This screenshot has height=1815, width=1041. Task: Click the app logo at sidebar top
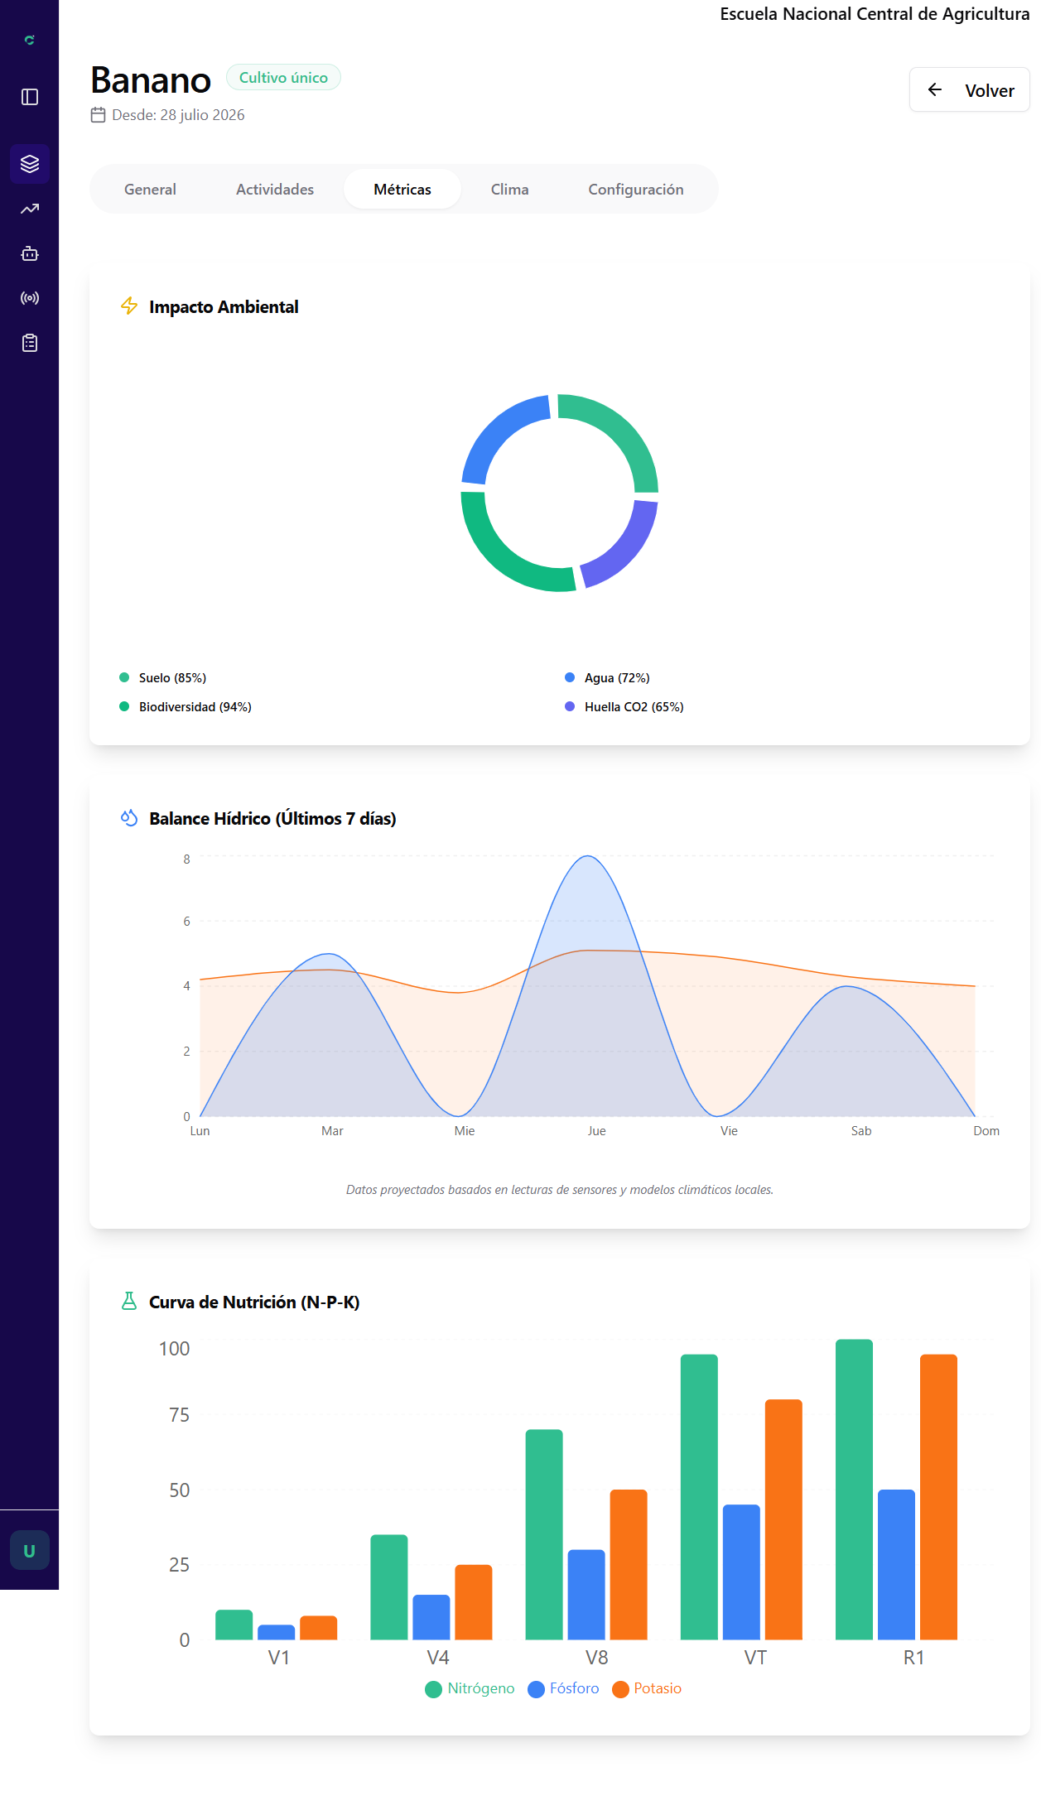click(30, 40)
